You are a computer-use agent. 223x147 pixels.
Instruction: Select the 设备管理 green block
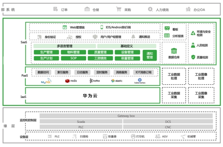coord(128,52)
